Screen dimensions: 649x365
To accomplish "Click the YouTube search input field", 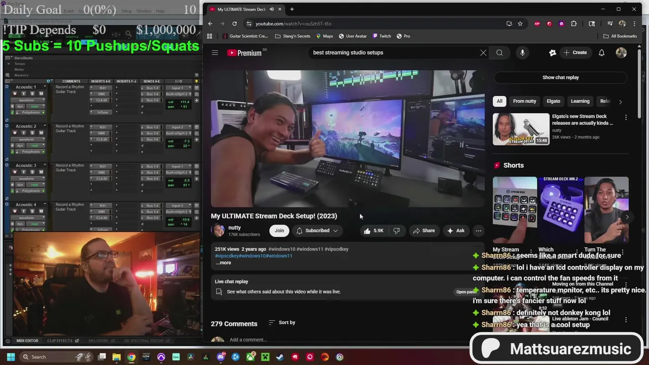I will (393, 53).
